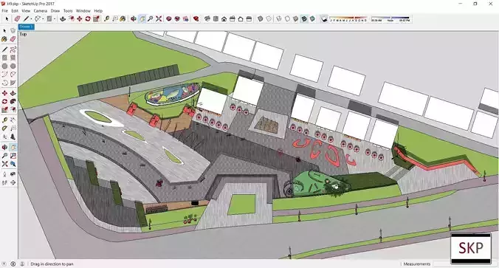
Task: Click Send to LayOut icon
Action: coord(185,18)
